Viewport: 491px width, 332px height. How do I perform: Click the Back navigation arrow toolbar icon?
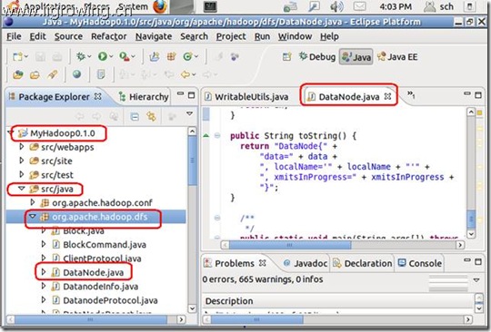pos(185,74)
